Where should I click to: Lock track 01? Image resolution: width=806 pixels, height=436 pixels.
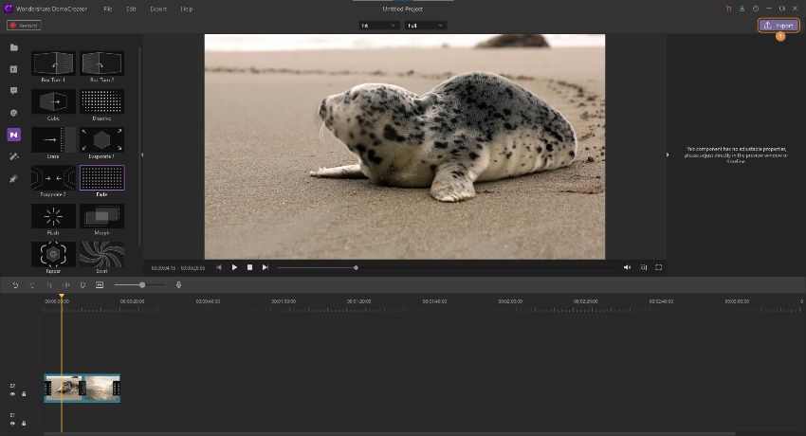click(x=24, y=424)
